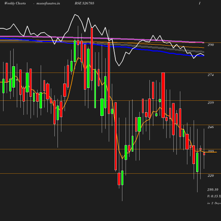
Task: Click the 'in 2 Days' text
Action: tap(214, 203)
